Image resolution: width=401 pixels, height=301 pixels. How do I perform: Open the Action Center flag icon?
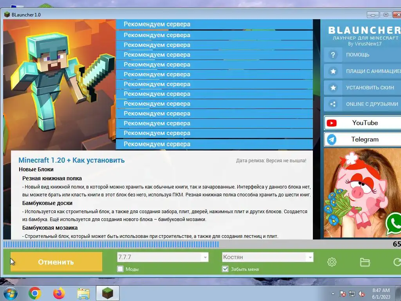(x=342, y=294)
